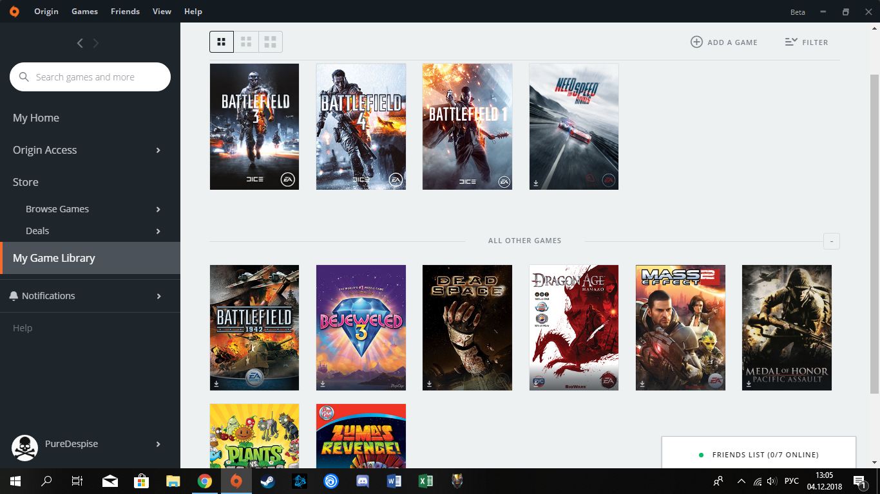Select My Game Library in sidebar
This screenshot has height=494, width=880.
tap(90, 258)
